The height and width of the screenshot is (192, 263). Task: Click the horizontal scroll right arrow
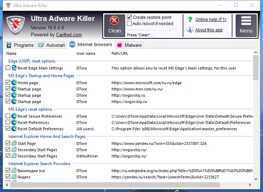[x=250, y=185]
